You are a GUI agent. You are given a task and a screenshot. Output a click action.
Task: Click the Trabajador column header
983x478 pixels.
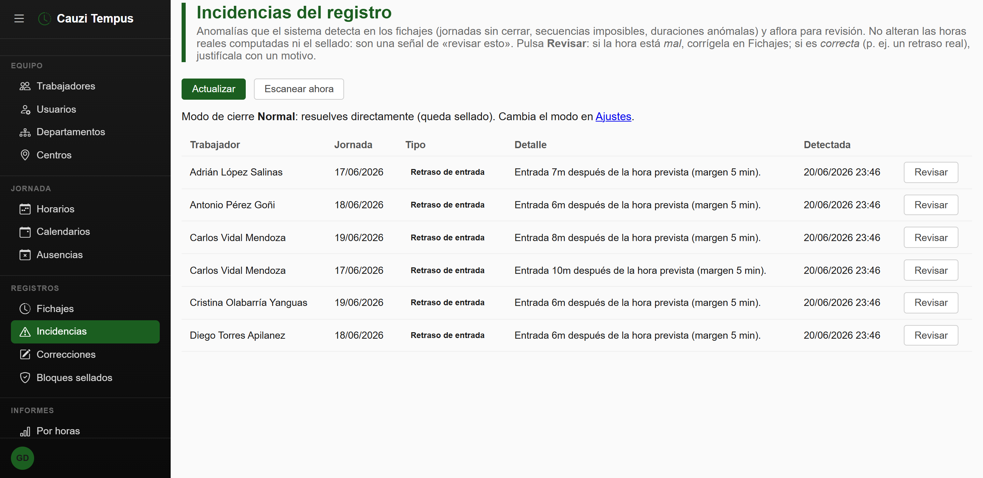coord(215,145)
